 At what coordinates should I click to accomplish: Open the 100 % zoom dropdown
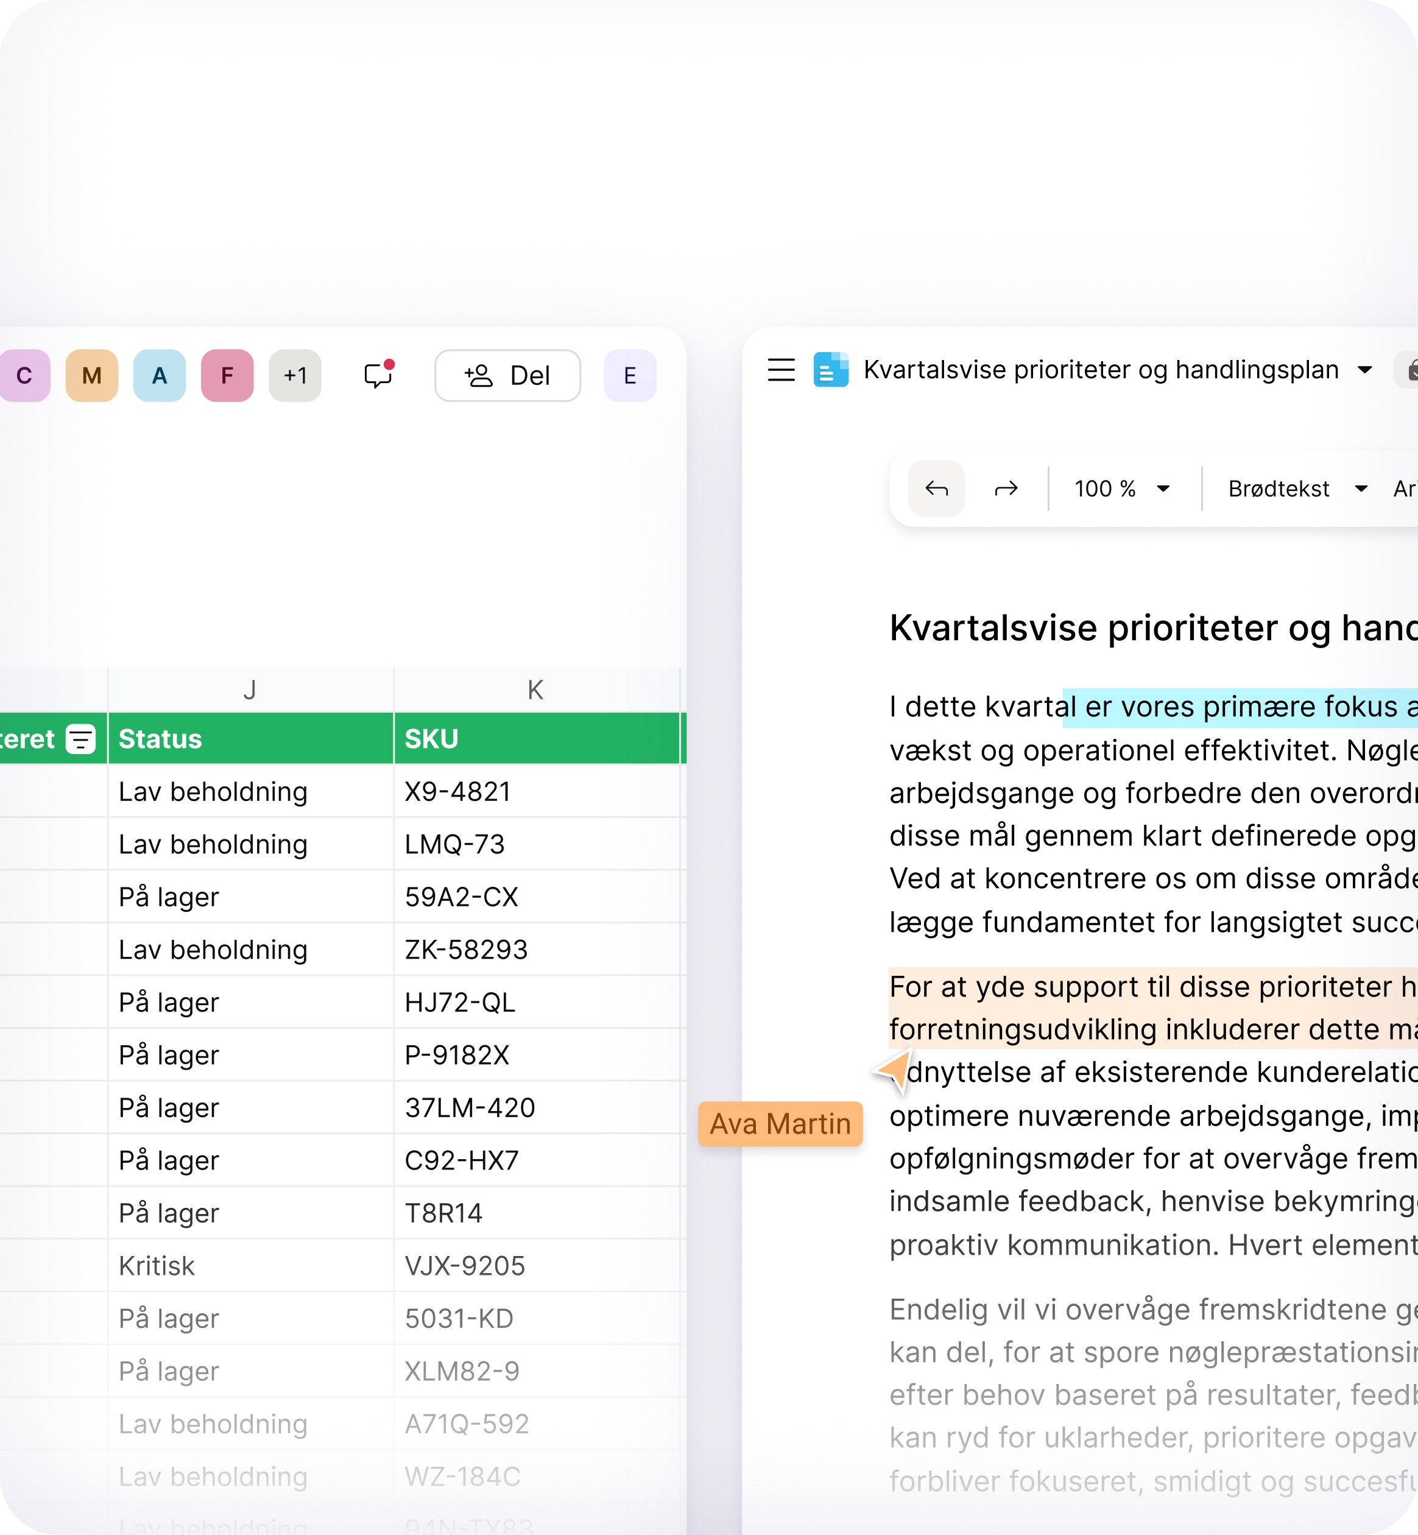pos(1122,488)
